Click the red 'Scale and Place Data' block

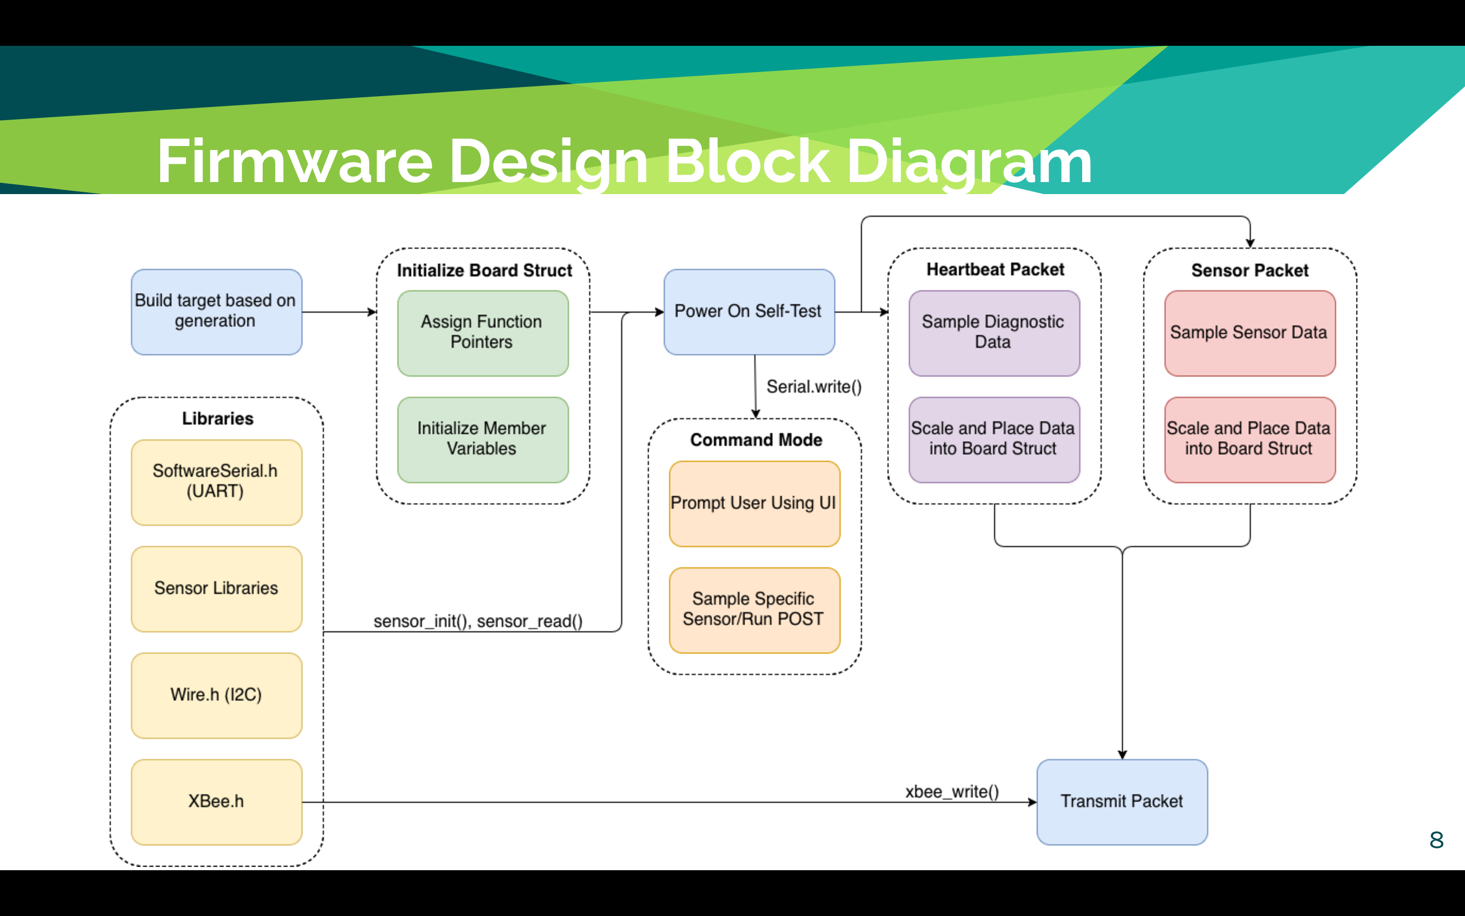pyautogui.click(x=1249, y=440)
